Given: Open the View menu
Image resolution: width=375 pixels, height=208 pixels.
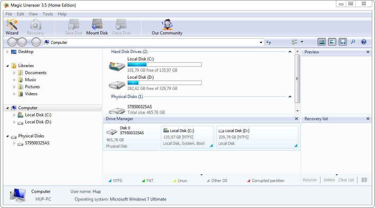Looking at the screenshot, I should click(33, 14).
